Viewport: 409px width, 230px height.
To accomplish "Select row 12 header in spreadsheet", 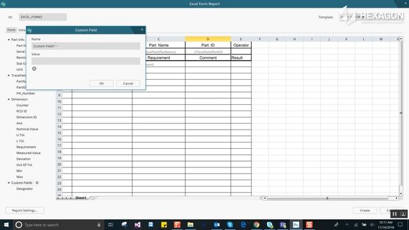I will click(59, 114).
